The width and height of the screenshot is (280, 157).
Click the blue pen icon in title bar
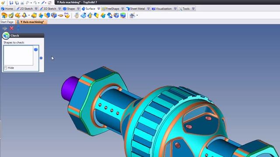[43, 3]
